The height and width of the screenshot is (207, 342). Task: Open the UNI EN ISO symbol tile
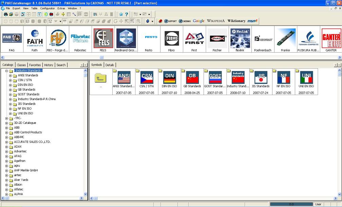pos(306,81)
